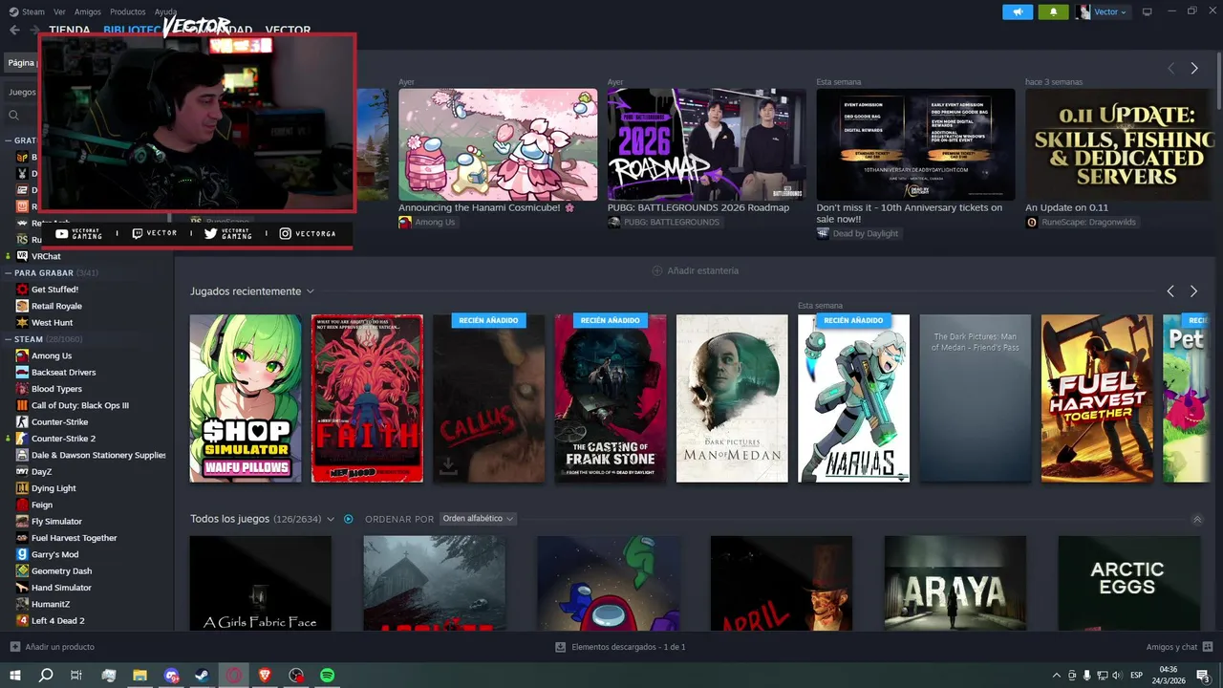Select Get Stuffed! icon in sidebar
This screenshot has width=1223, height=688.
click(22, 290)
